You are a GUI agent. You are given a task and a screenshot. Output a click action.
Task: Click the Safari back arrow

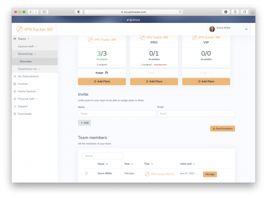31,12
